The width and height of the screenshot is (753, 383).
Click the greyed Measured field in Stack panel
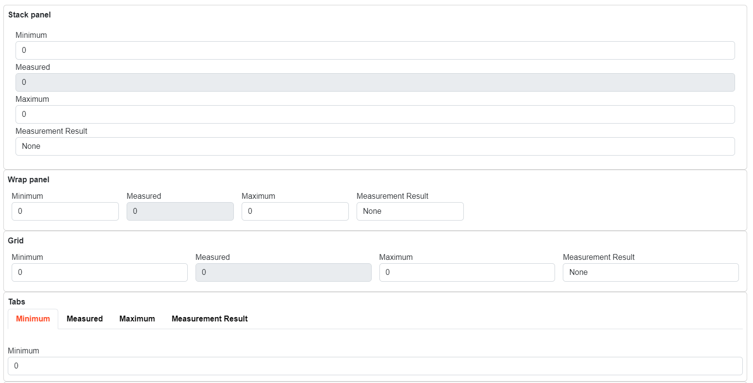[375, 82]
